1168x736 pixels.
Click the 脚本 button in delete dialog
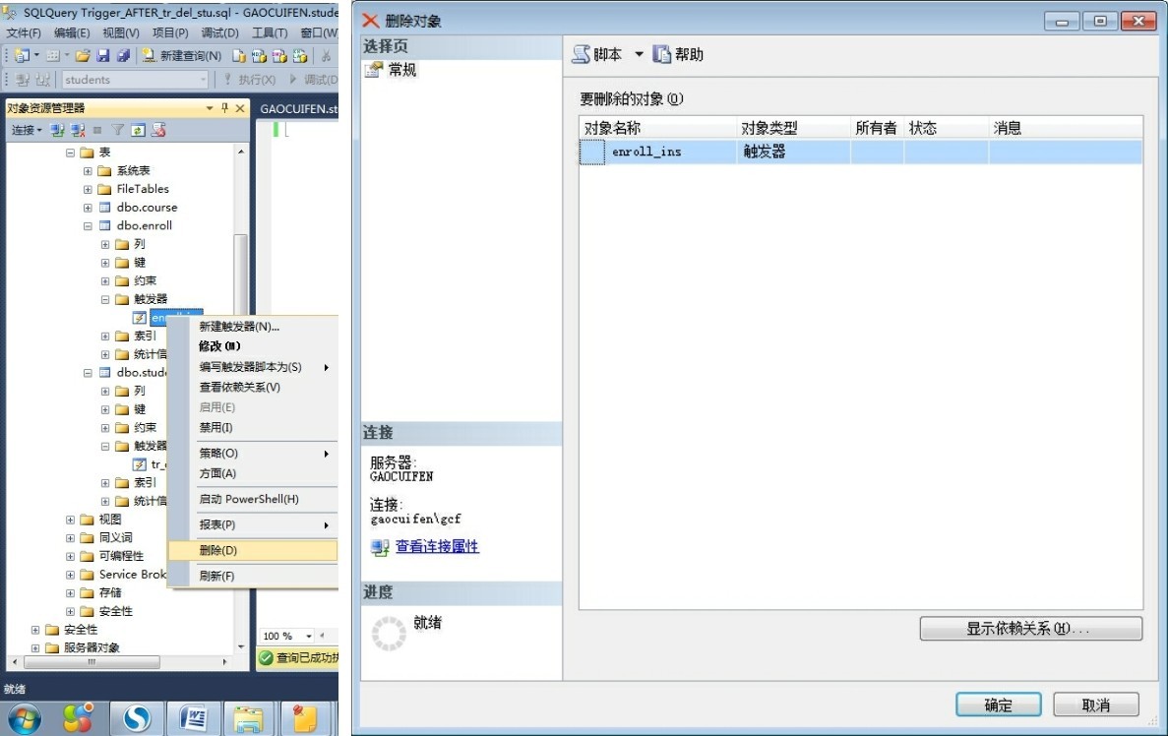(x=596, y=54)
